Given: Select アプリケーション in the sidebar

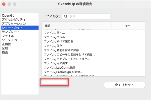Looking at the screenshot, I should 20,23.
